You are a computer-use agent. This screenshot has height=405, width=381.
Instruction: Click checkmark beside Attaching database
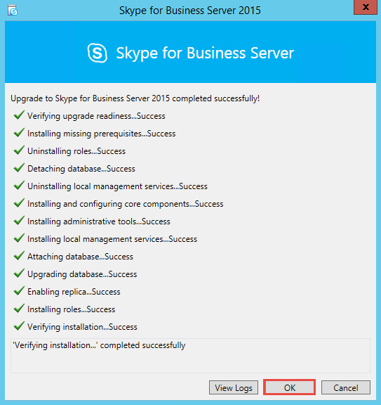[19, 255]
